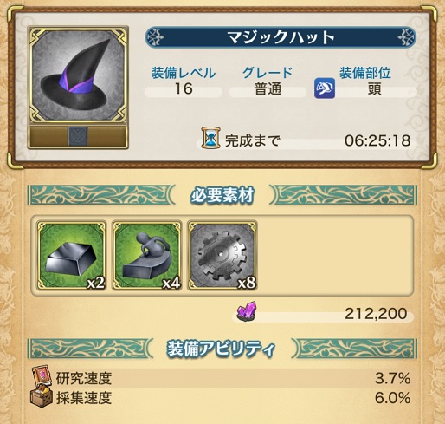Image resolution: width=445 pixels, height=424 pixels.
Task: Tap the Magic Hat equipment thumbnail
Action: (78, 75)
